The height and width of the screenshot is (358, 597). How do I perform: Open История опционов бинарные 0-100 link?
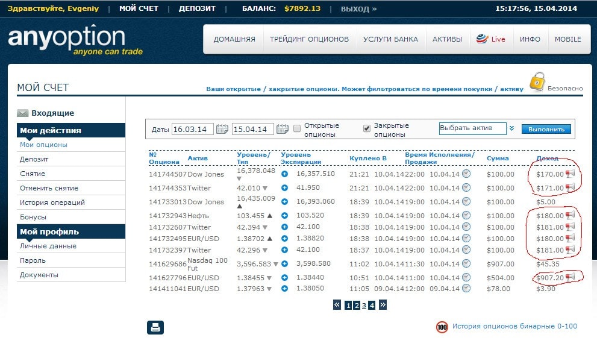(514, 327)
